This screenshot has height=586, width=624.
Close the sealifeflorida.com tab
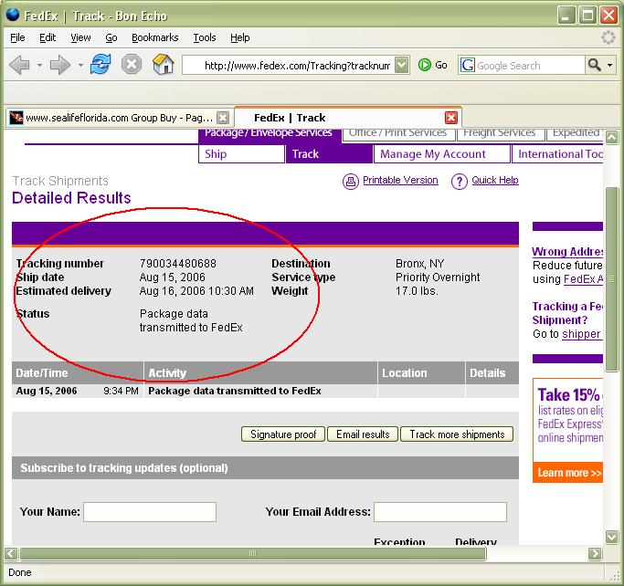[223, 118]
